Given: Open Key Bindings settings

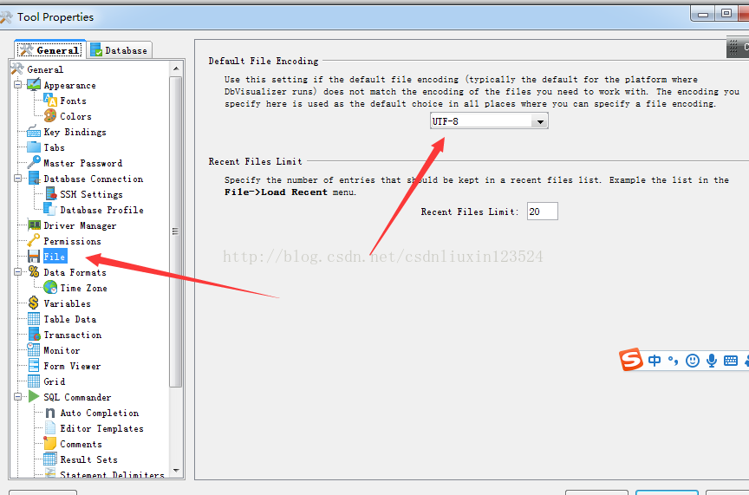Looking at the screenshot, I should 75,132.
